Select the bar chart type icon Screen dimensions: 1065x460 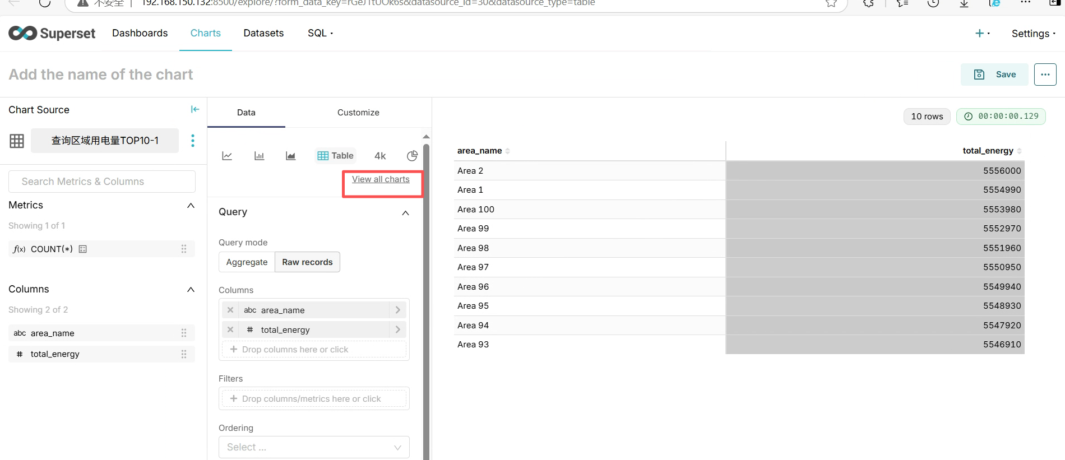click(x=259, y=156)
